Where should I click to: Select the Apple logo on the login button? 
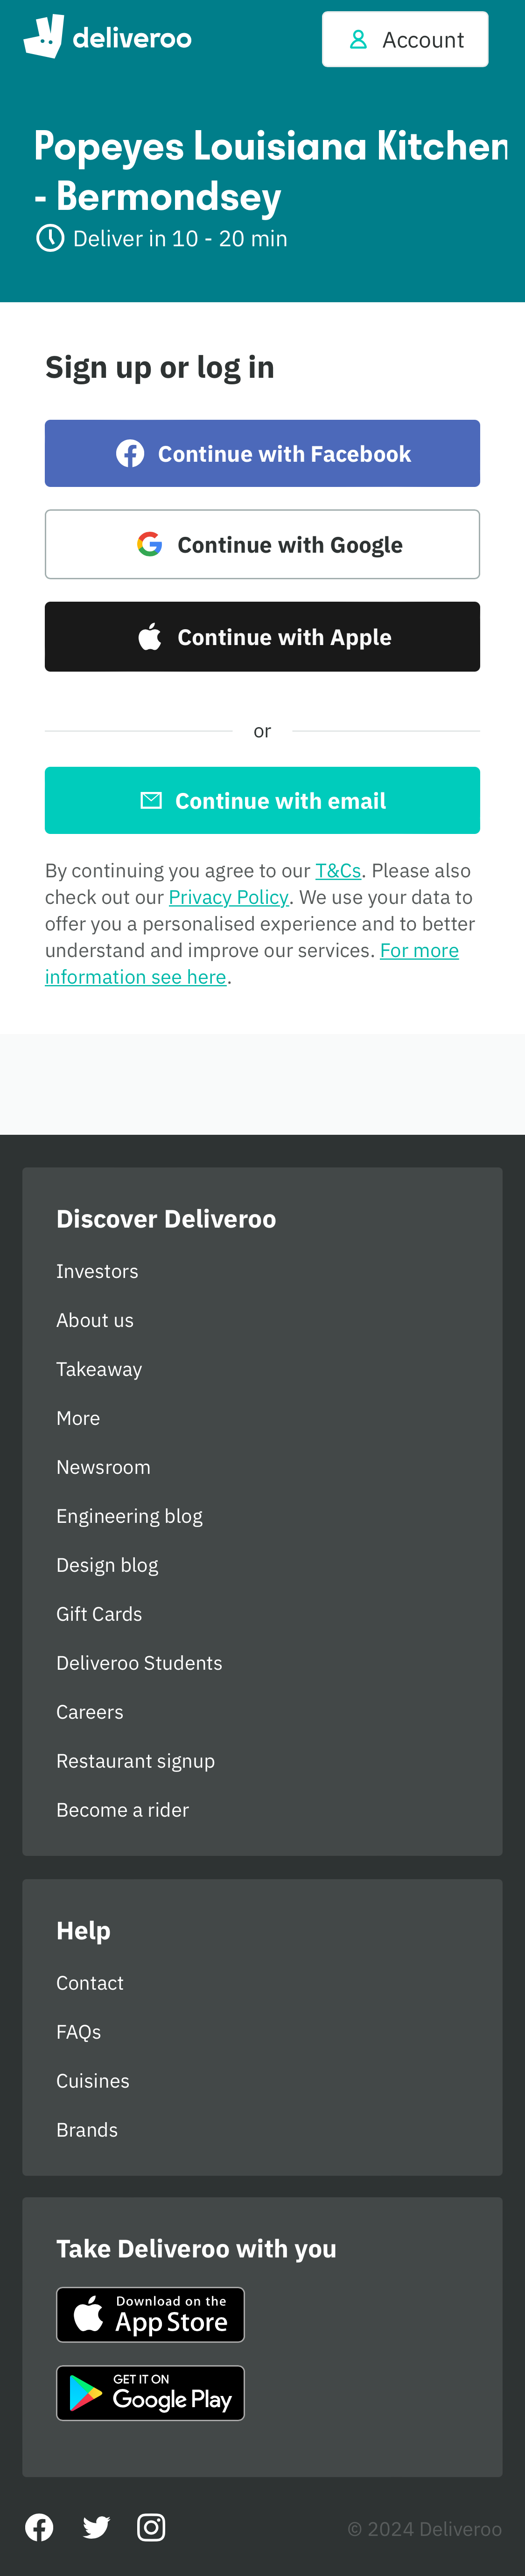point(150,636)
